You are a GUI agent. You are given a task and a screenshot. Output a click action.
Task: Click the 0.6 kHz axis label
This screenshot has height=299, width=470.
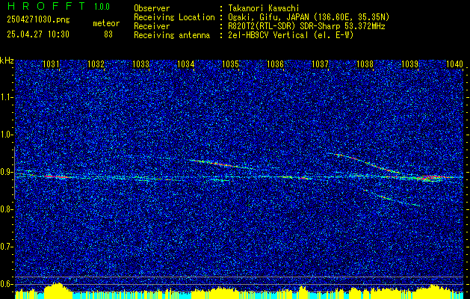6,284
